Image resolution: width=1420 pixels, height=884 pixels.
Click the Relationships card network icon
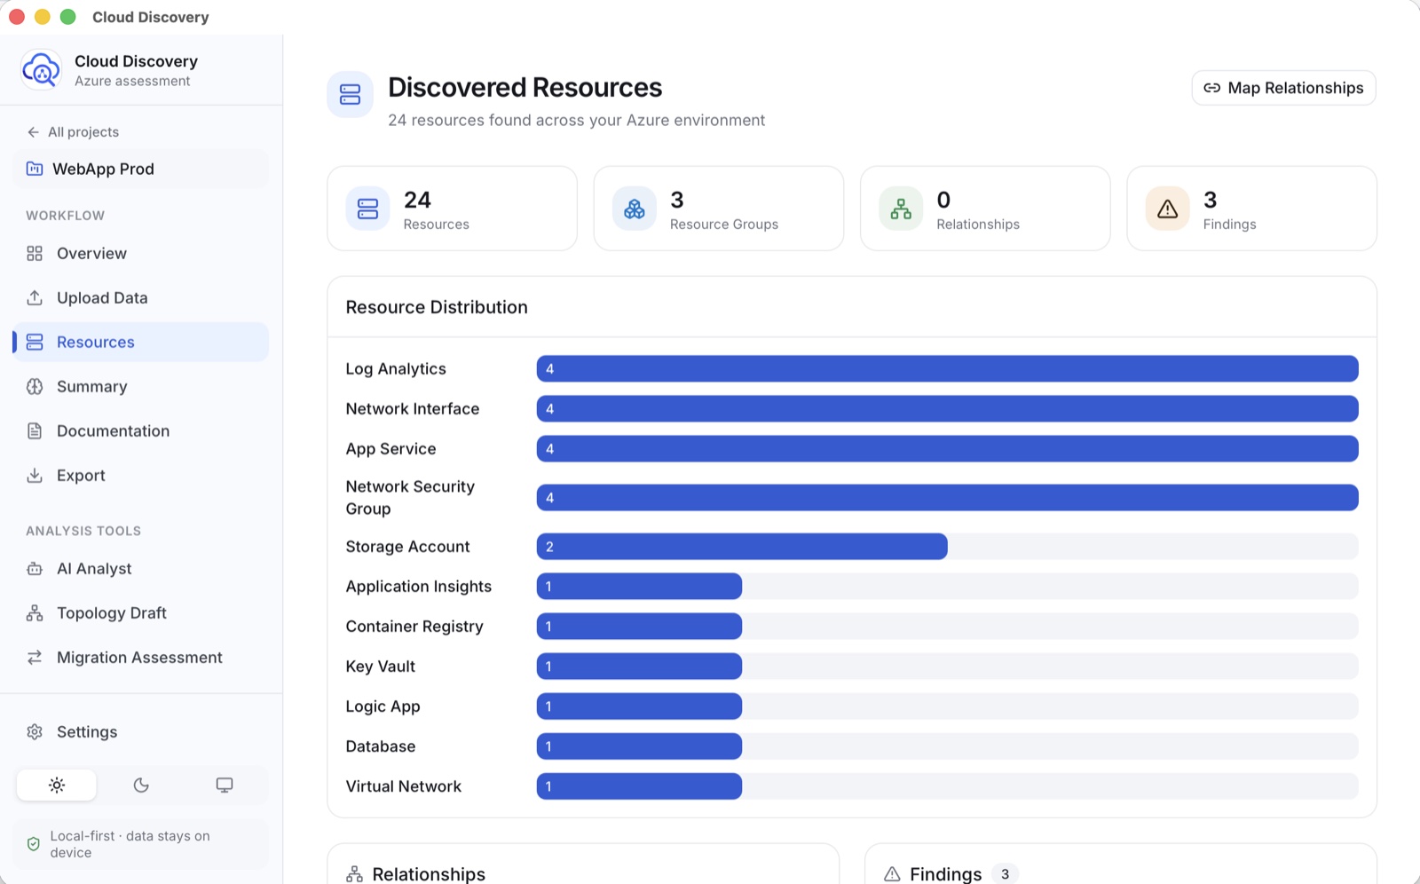[x=901, y=209]
